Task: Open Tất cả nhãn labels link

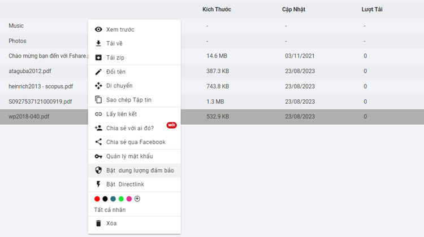Action: pos(110,210)
